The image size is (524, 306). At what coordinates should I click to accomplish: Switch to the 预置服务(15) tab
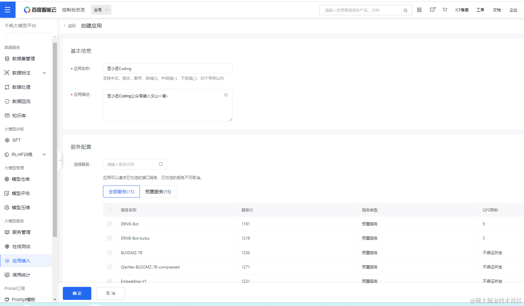pos(158,192)
